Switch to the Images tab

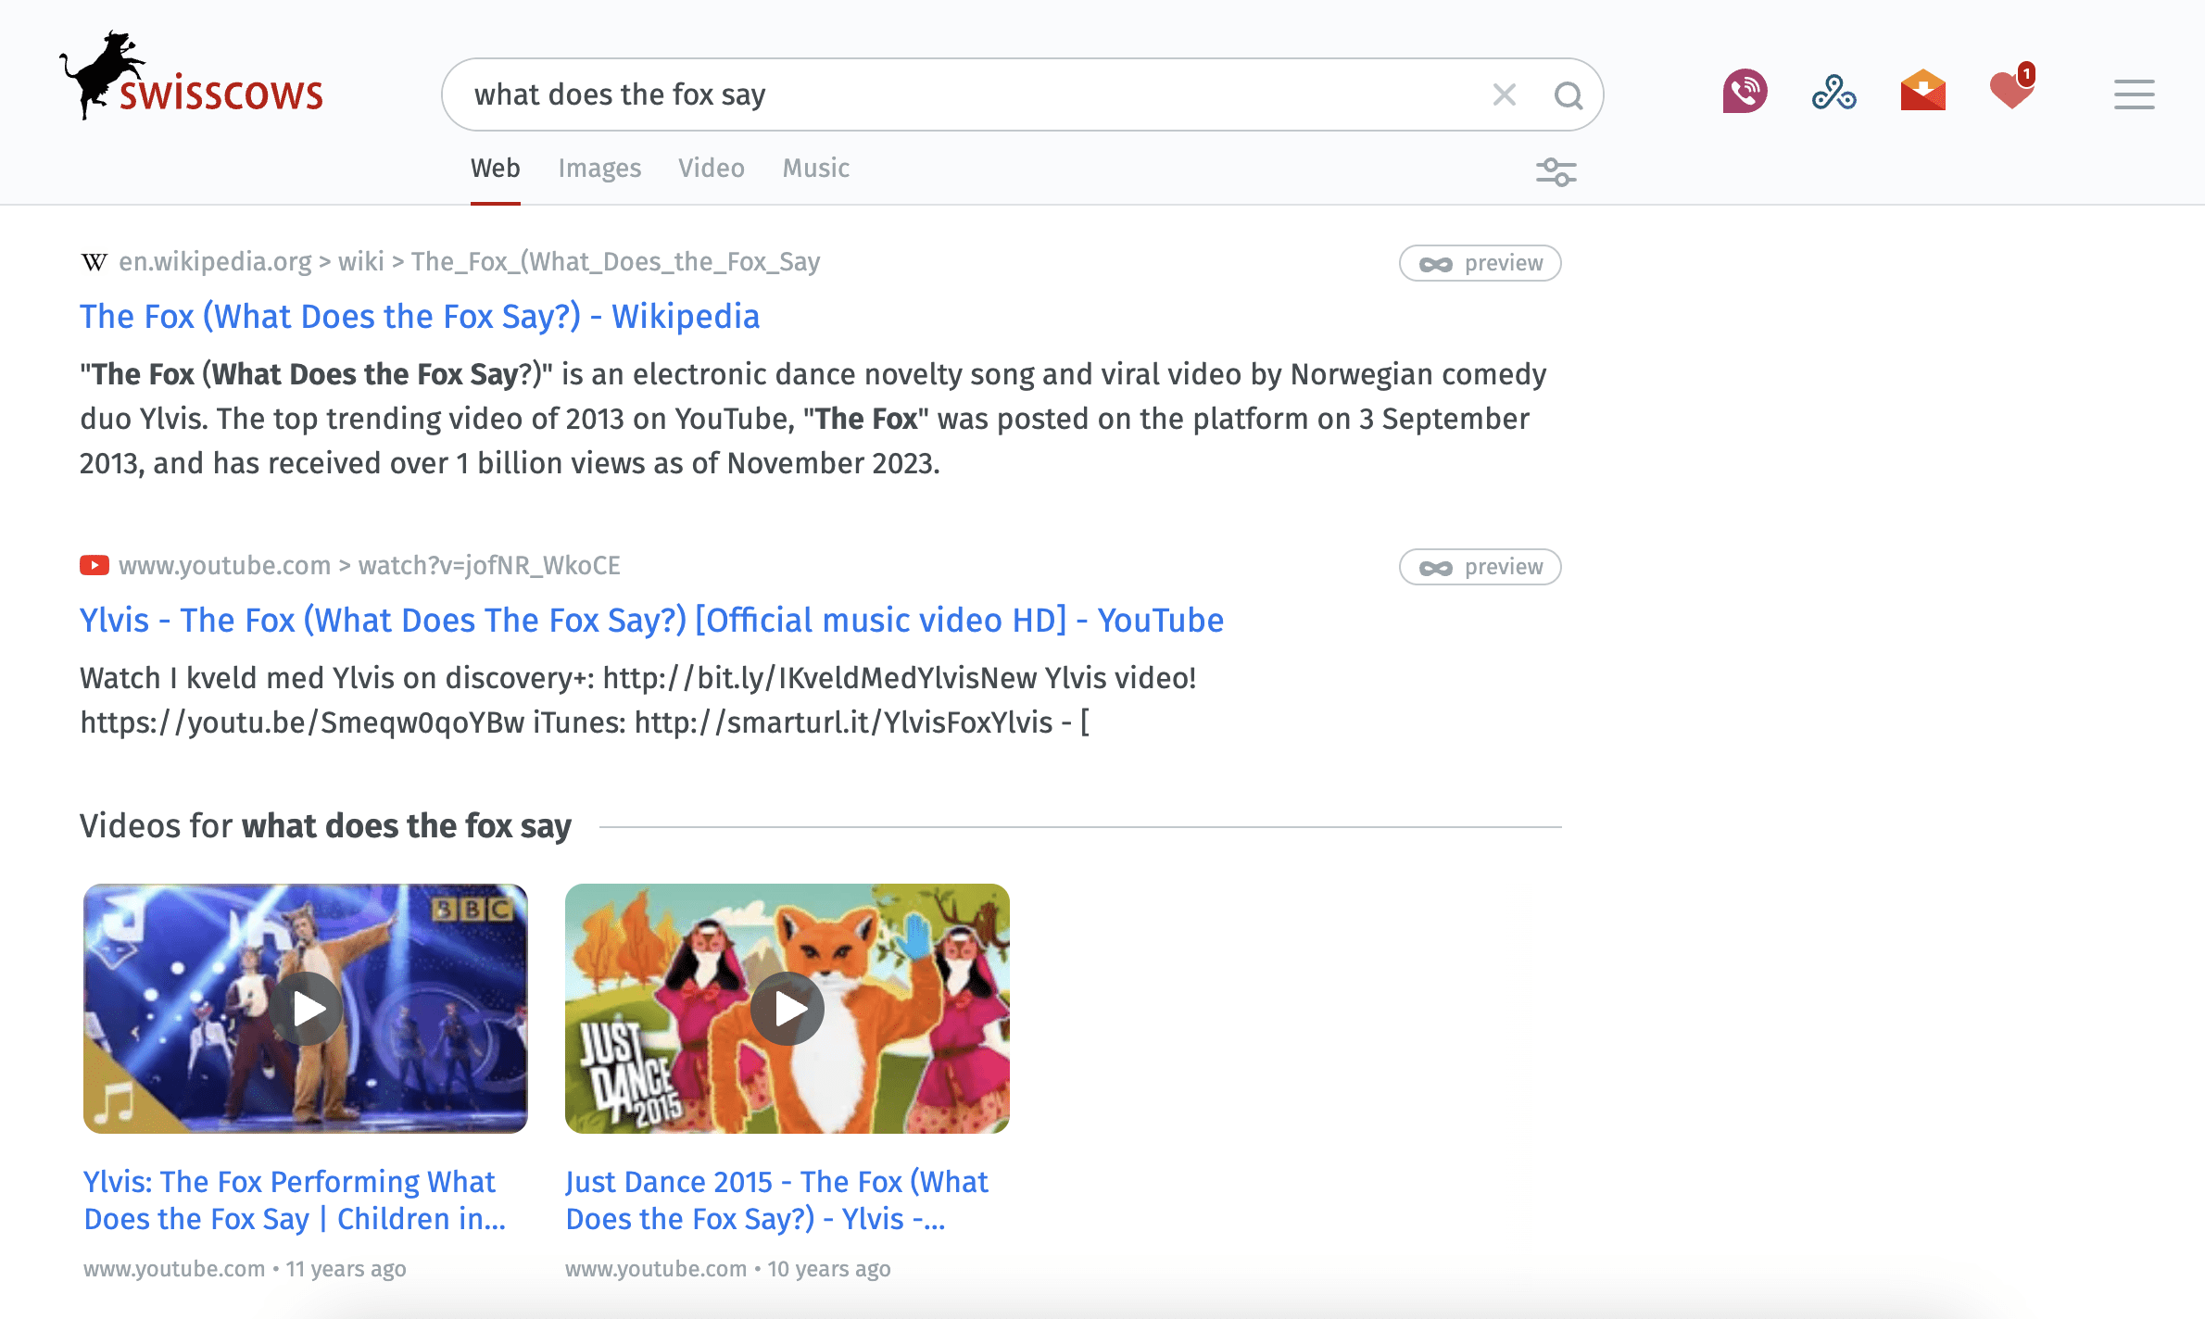599,169
